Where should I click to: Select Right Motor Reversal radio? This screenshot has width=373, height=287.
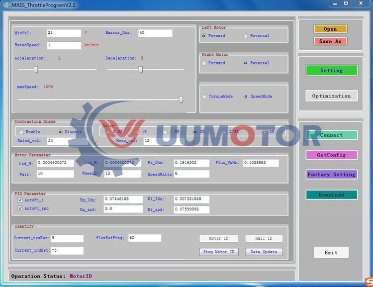(x=245, y=63)
